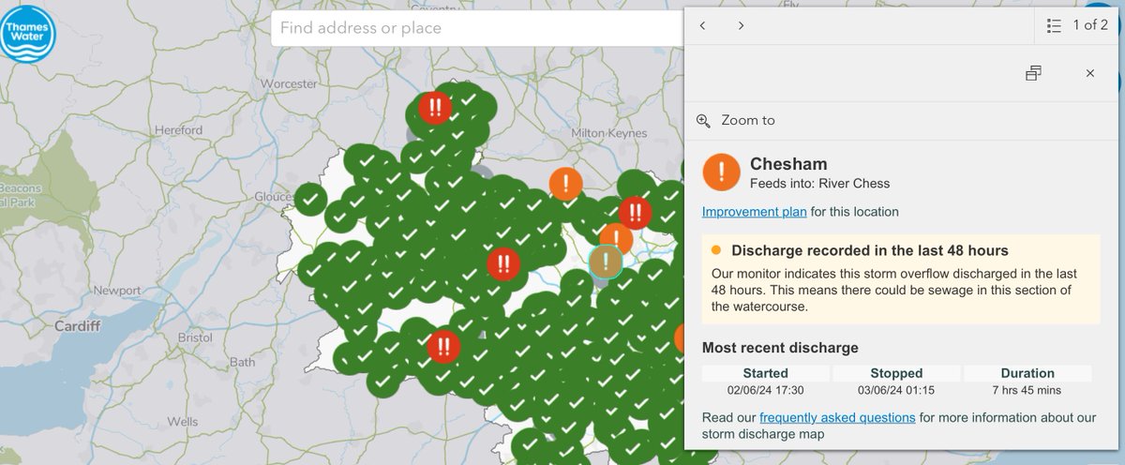Click the Bristol label on the map
1125x465 pixels.
(x=194, y=337)
